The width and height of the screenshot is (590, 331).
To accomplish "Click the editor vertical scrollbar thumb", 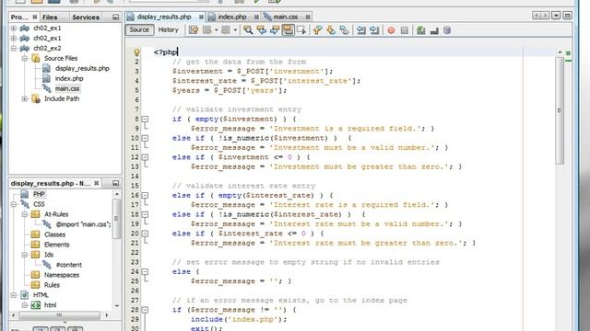I will click(560, 110).
